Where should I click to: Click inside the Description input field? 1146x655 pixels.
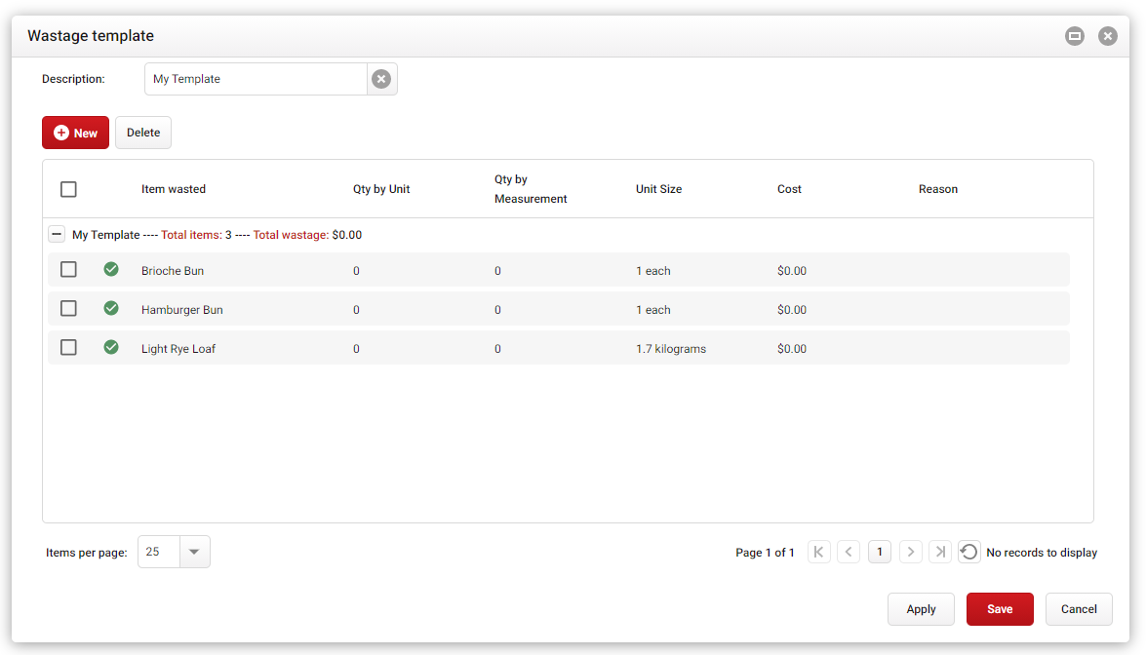(254, 79)
